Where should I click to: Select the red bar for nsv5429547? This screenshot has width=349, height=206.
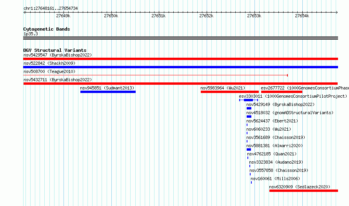180,59
